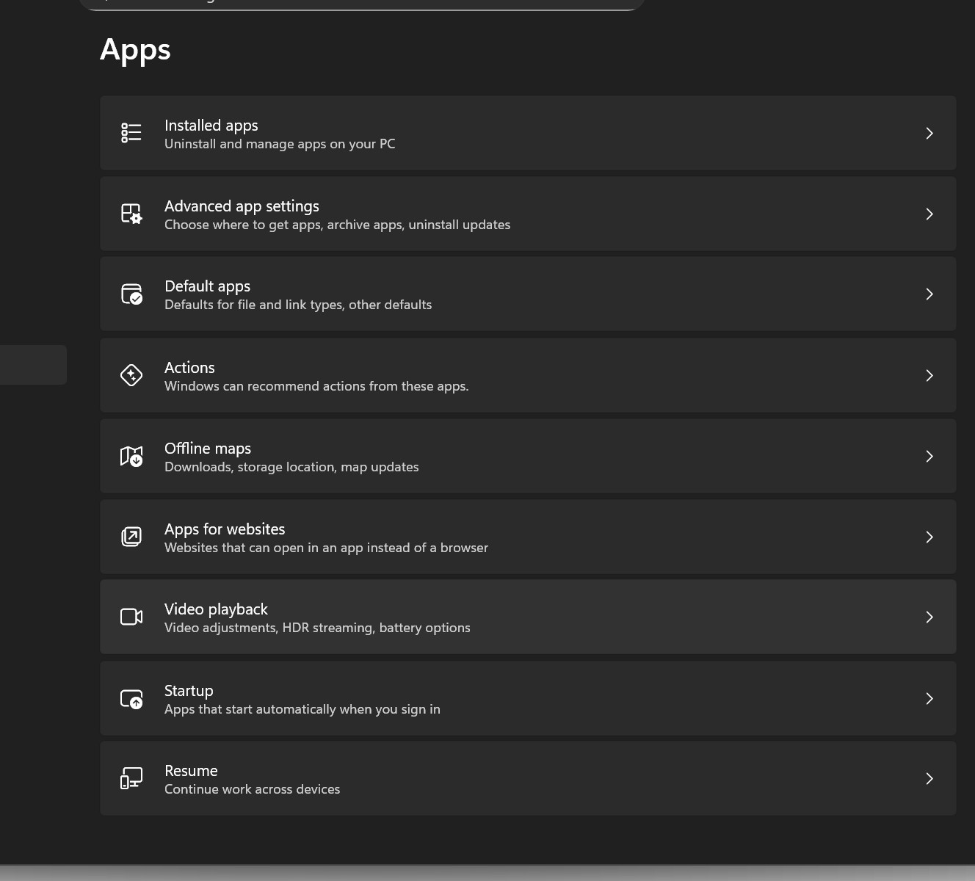This screenshot has height=881, width=975.
Task: Select the highlighted sidebar item at left
Action: 33,365
